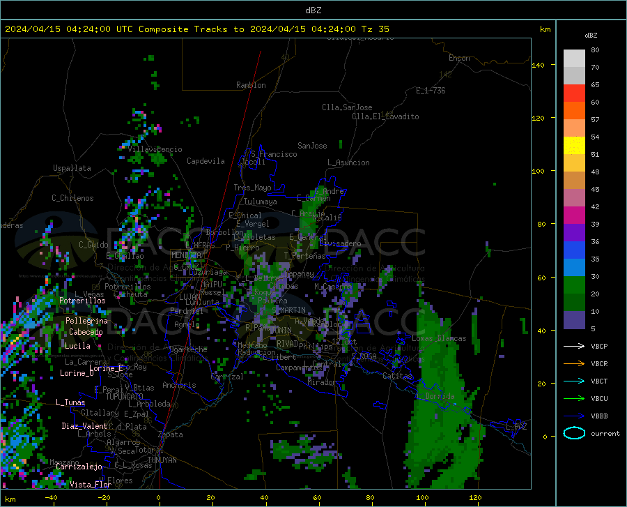Click the Divisadero map label
627x507 pixels.
coord(340,243)
